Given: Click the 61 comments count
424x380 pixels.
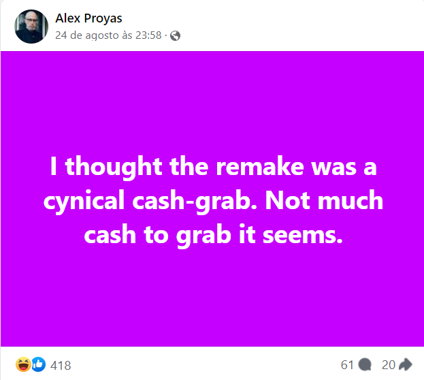Looking at the screenshot, I should [347, 364].
